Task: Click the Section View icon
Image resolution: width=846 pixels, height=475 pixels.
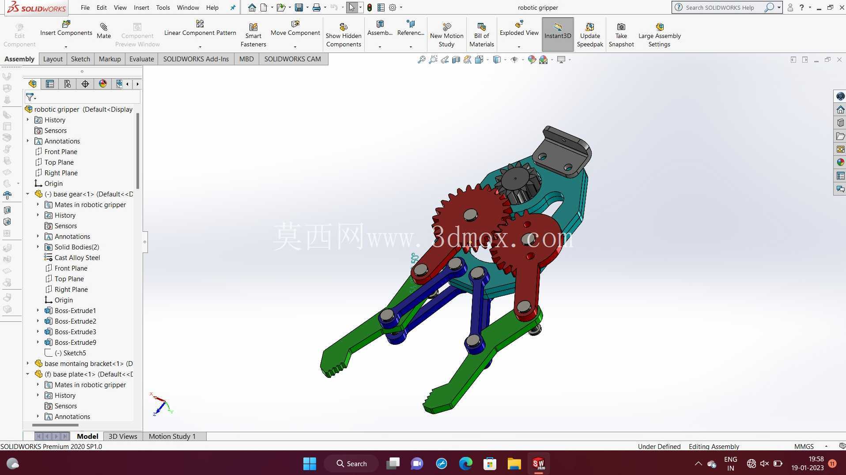Action: [x=456, y=60]
